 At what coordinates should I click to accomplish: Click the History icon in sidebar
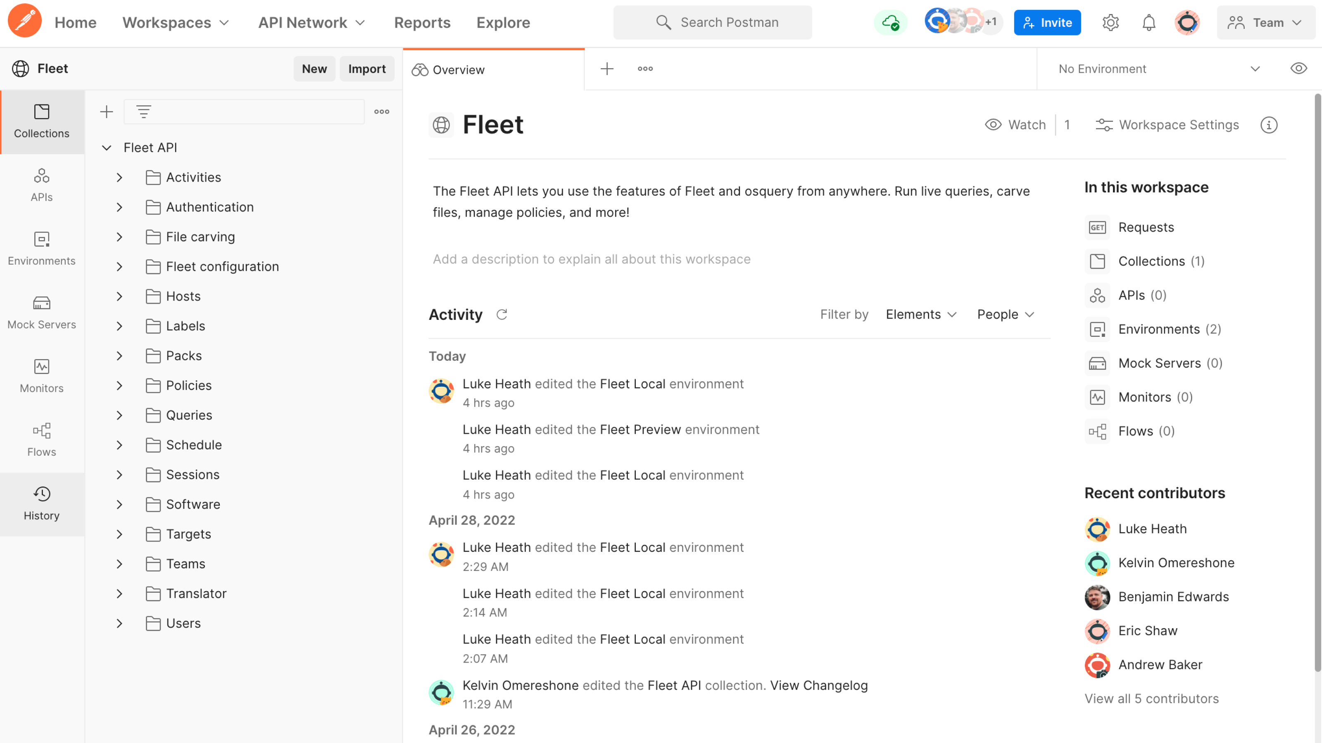click(x=42, y=504)
